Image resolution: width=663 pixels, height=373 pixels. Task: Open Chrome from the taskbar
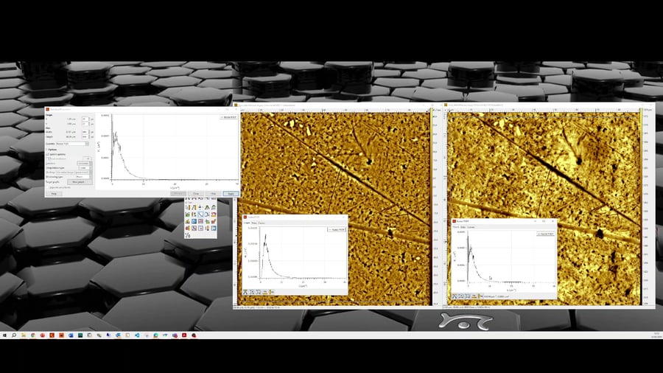coord(33,335)
